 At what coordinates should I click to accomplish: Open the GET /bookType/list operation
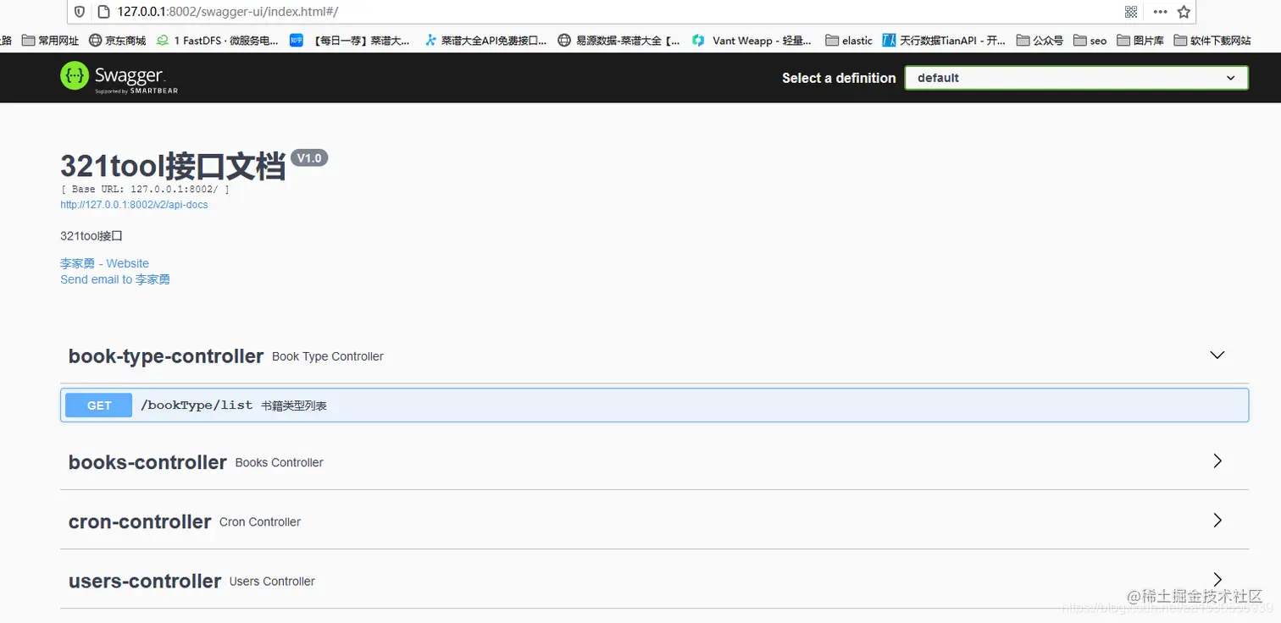pyautogui.click(x=654, y=405)
